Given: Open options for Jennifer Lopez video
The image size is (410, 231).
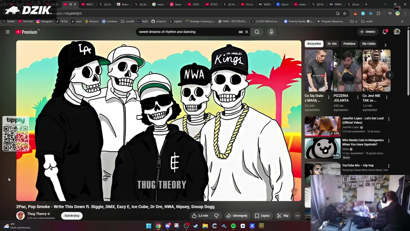Looking at the screenshot, I should 389,119.
